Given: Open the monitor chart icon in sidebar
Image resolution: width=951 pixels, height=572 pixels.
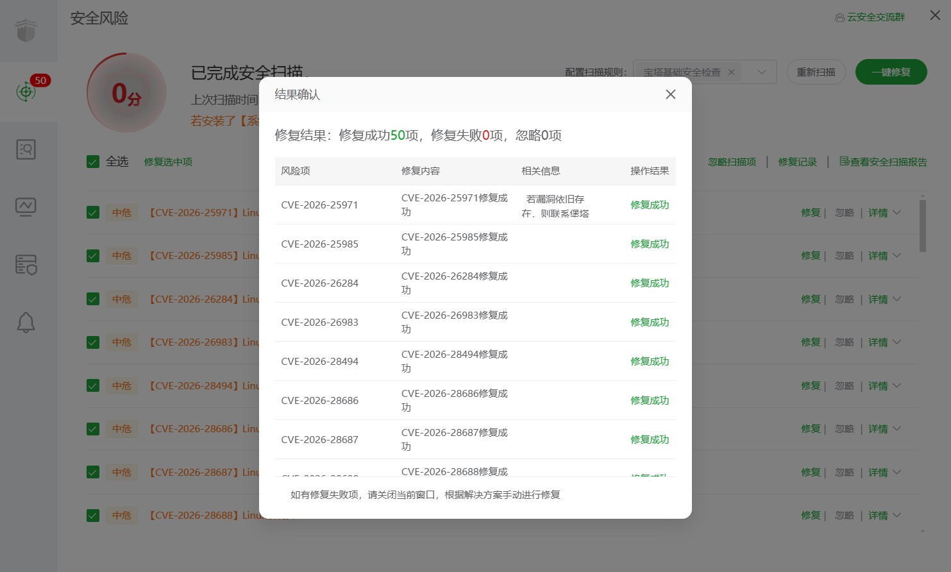Looking at the screenshot, I should 26,206.
